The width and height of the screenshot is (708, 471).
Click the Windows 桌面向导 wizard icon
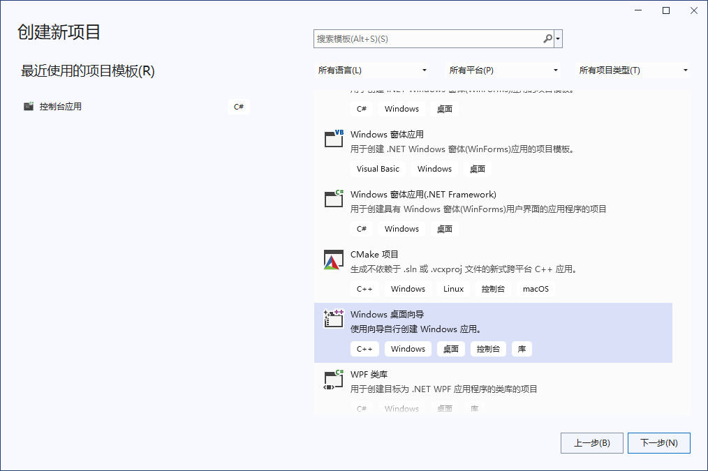334,318
